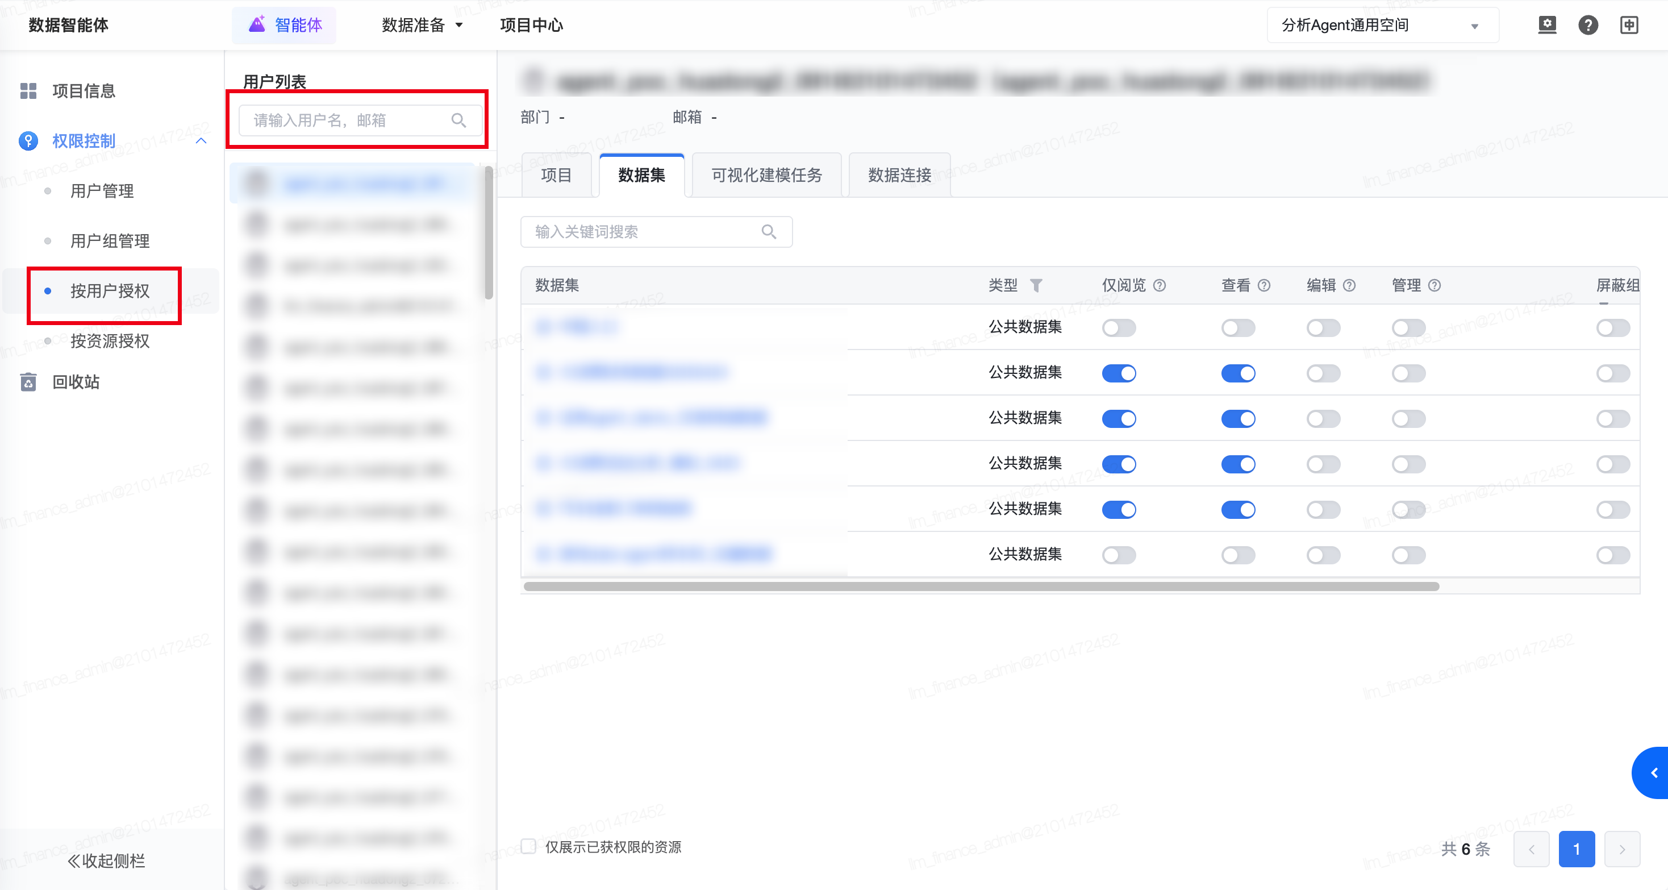1668x890 pixels.
Task: Enable 查看 switch in last dataset row
Action: [x=1238, y=555]
